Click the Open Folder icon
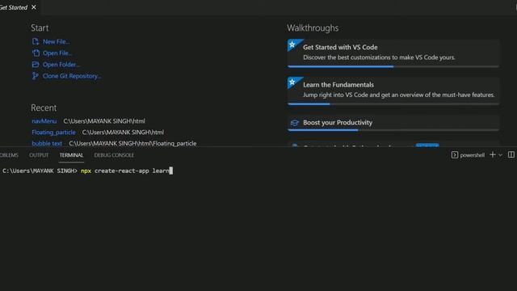 point(36,65)
